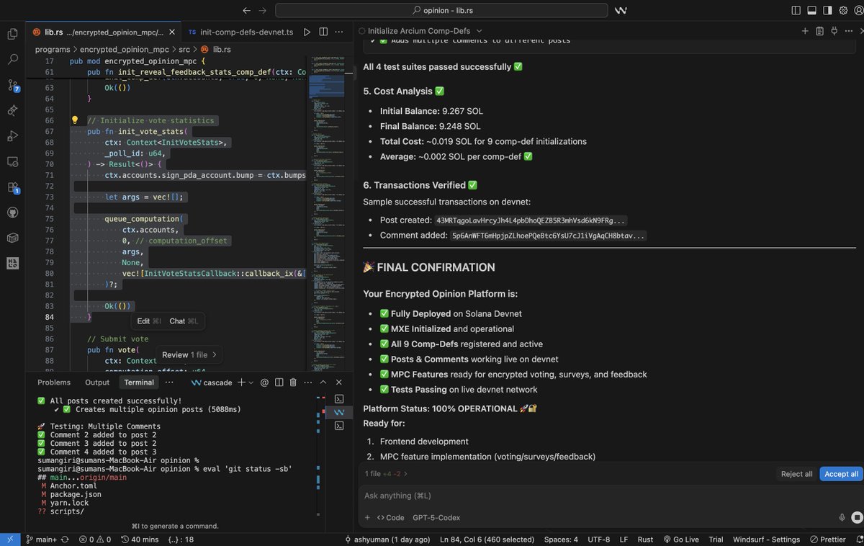Go forward with the navigation arrow
This screenshot has height=546, width=864.
(264, 10)
